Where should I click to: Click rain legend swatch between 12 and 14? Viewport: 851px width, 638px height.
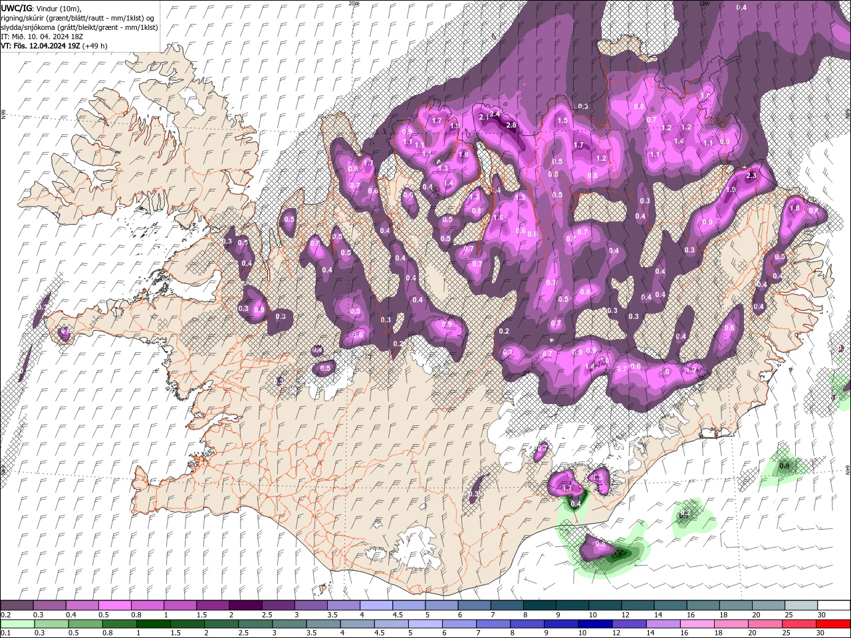pyautogui.click(x=628, y=624)
